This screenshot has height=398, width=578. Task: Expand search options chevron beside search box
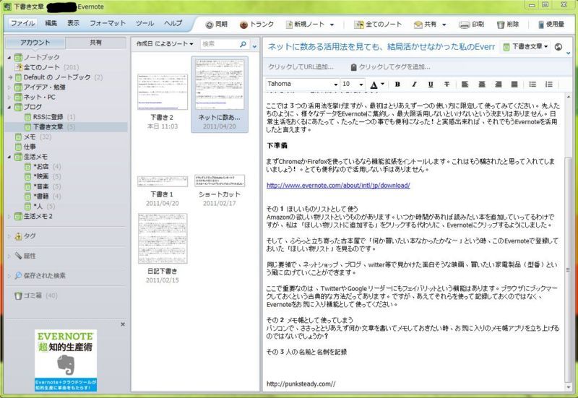point(254,46)
